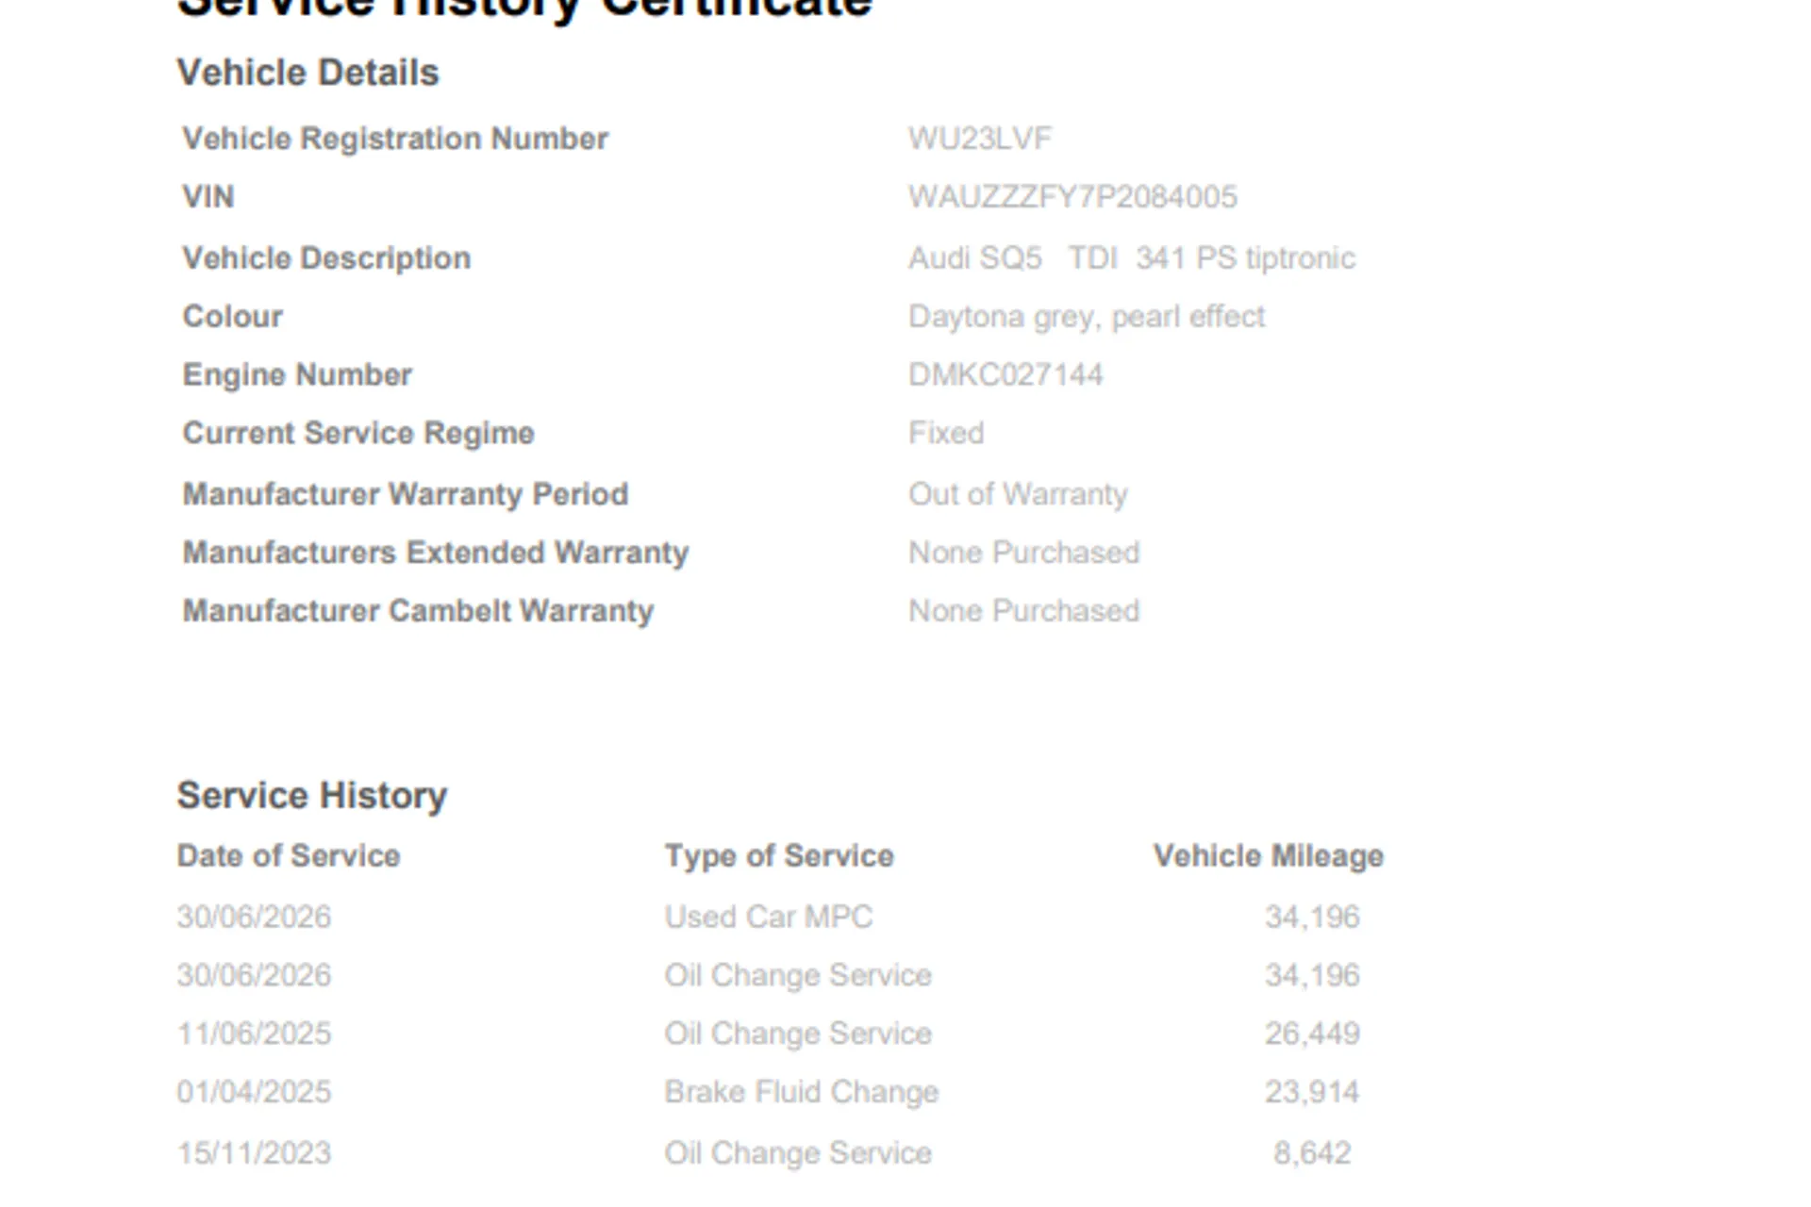Image resolution: width=1811 pixels, height=1207 pixels.
Task: Select the Brake Fluid Change entry
Action: coord(802,1092)
